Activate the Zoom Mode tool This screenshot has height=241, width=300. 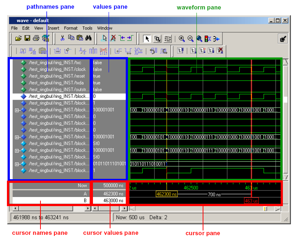tap(157, 39)
